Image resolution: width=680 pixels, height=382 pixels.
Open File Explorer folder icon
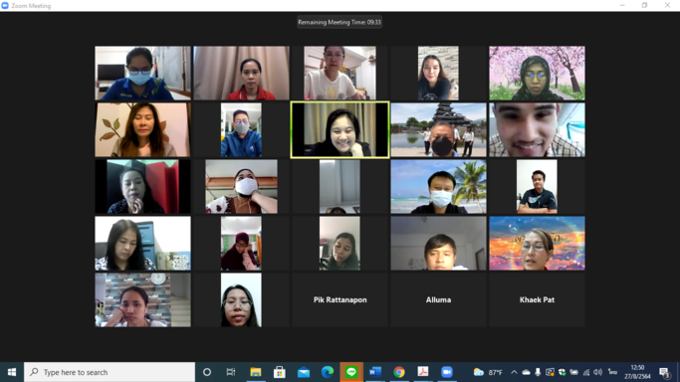point(256,372)
